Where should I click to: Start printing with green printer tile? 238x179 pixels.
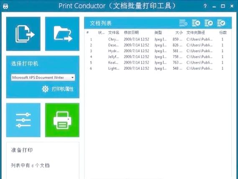[62, 120]
